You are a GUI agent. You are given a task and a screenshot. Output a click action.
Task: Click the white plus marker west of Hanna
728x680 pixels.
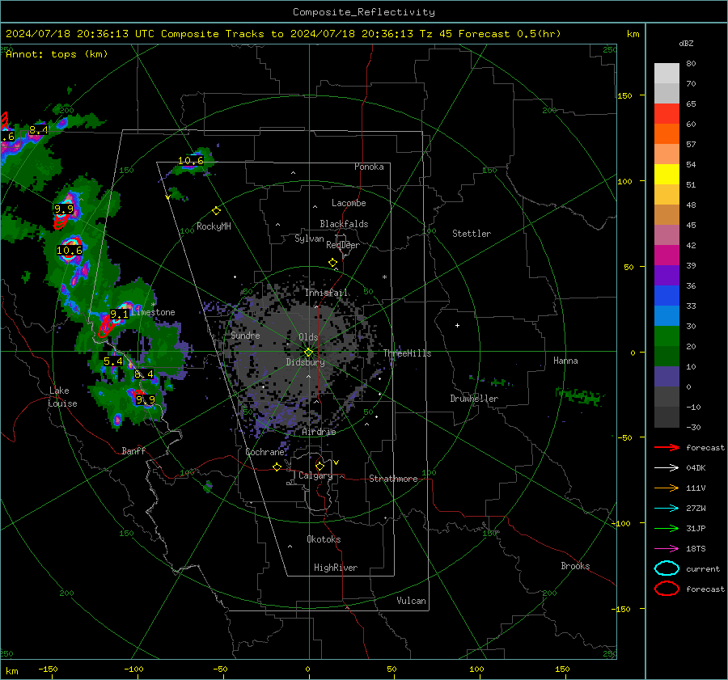click(457, 325)
